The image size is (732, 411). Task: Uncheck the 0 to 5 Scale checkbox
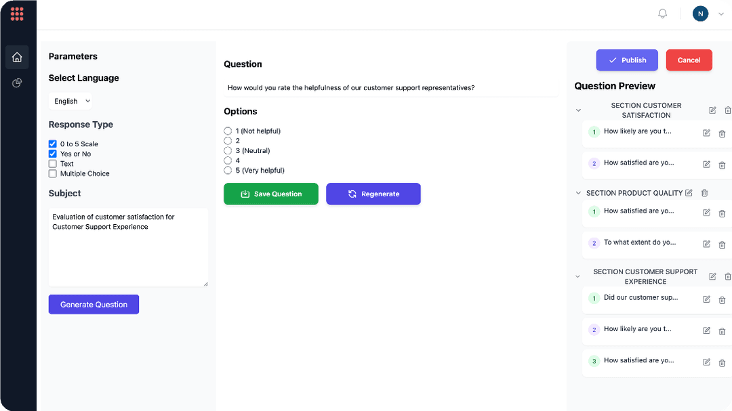pyautogui.click(x=53, y=144)
